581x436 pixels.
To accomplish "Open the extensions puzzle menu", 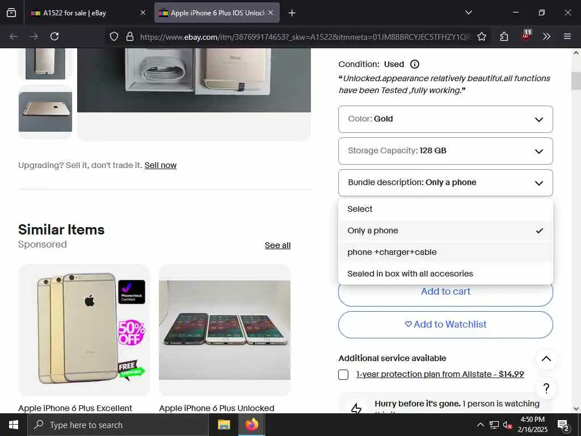I will [504, 36].
